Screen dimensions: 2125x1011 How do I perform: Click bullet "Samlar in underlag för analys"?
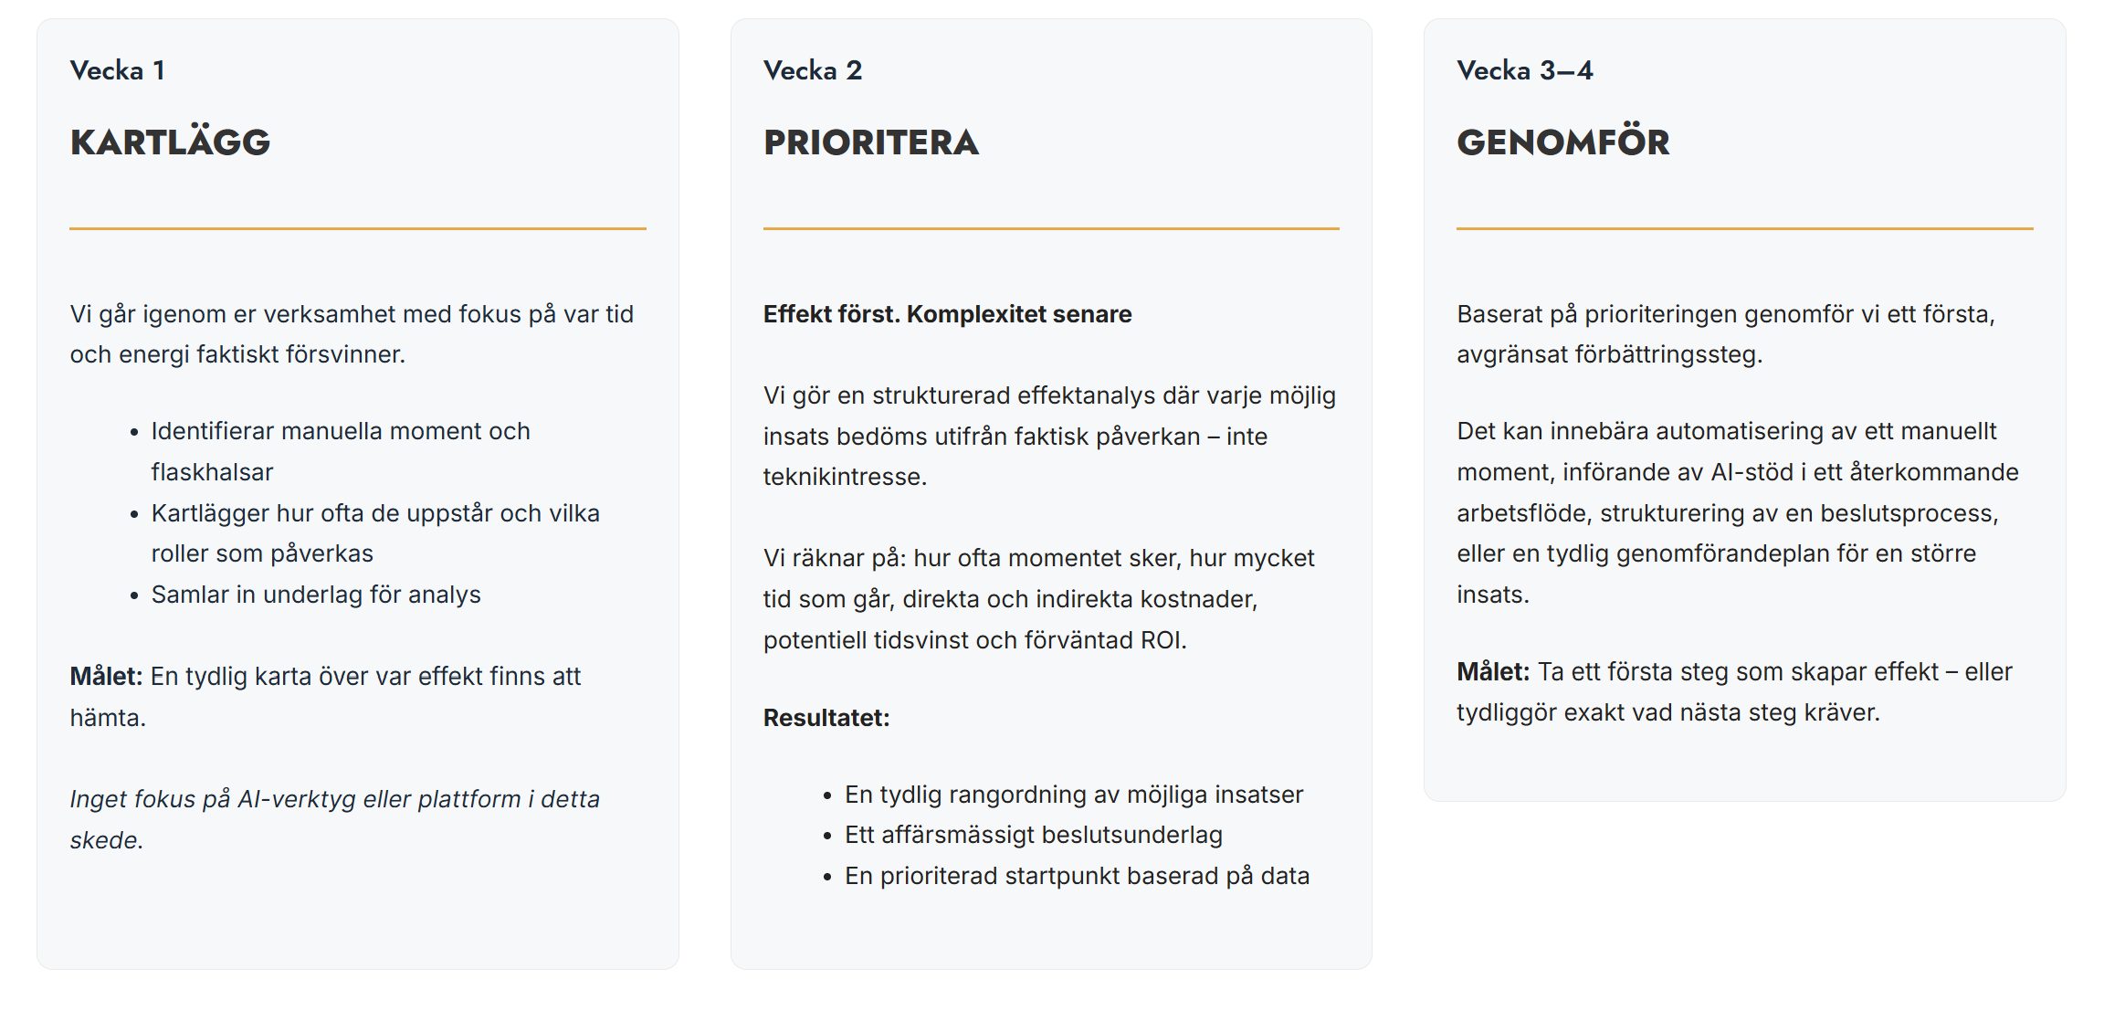(x=316, y=595)
